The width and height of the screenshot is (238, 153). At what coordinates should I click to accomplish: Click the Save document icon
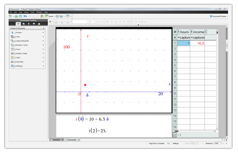tap(20, 16)
